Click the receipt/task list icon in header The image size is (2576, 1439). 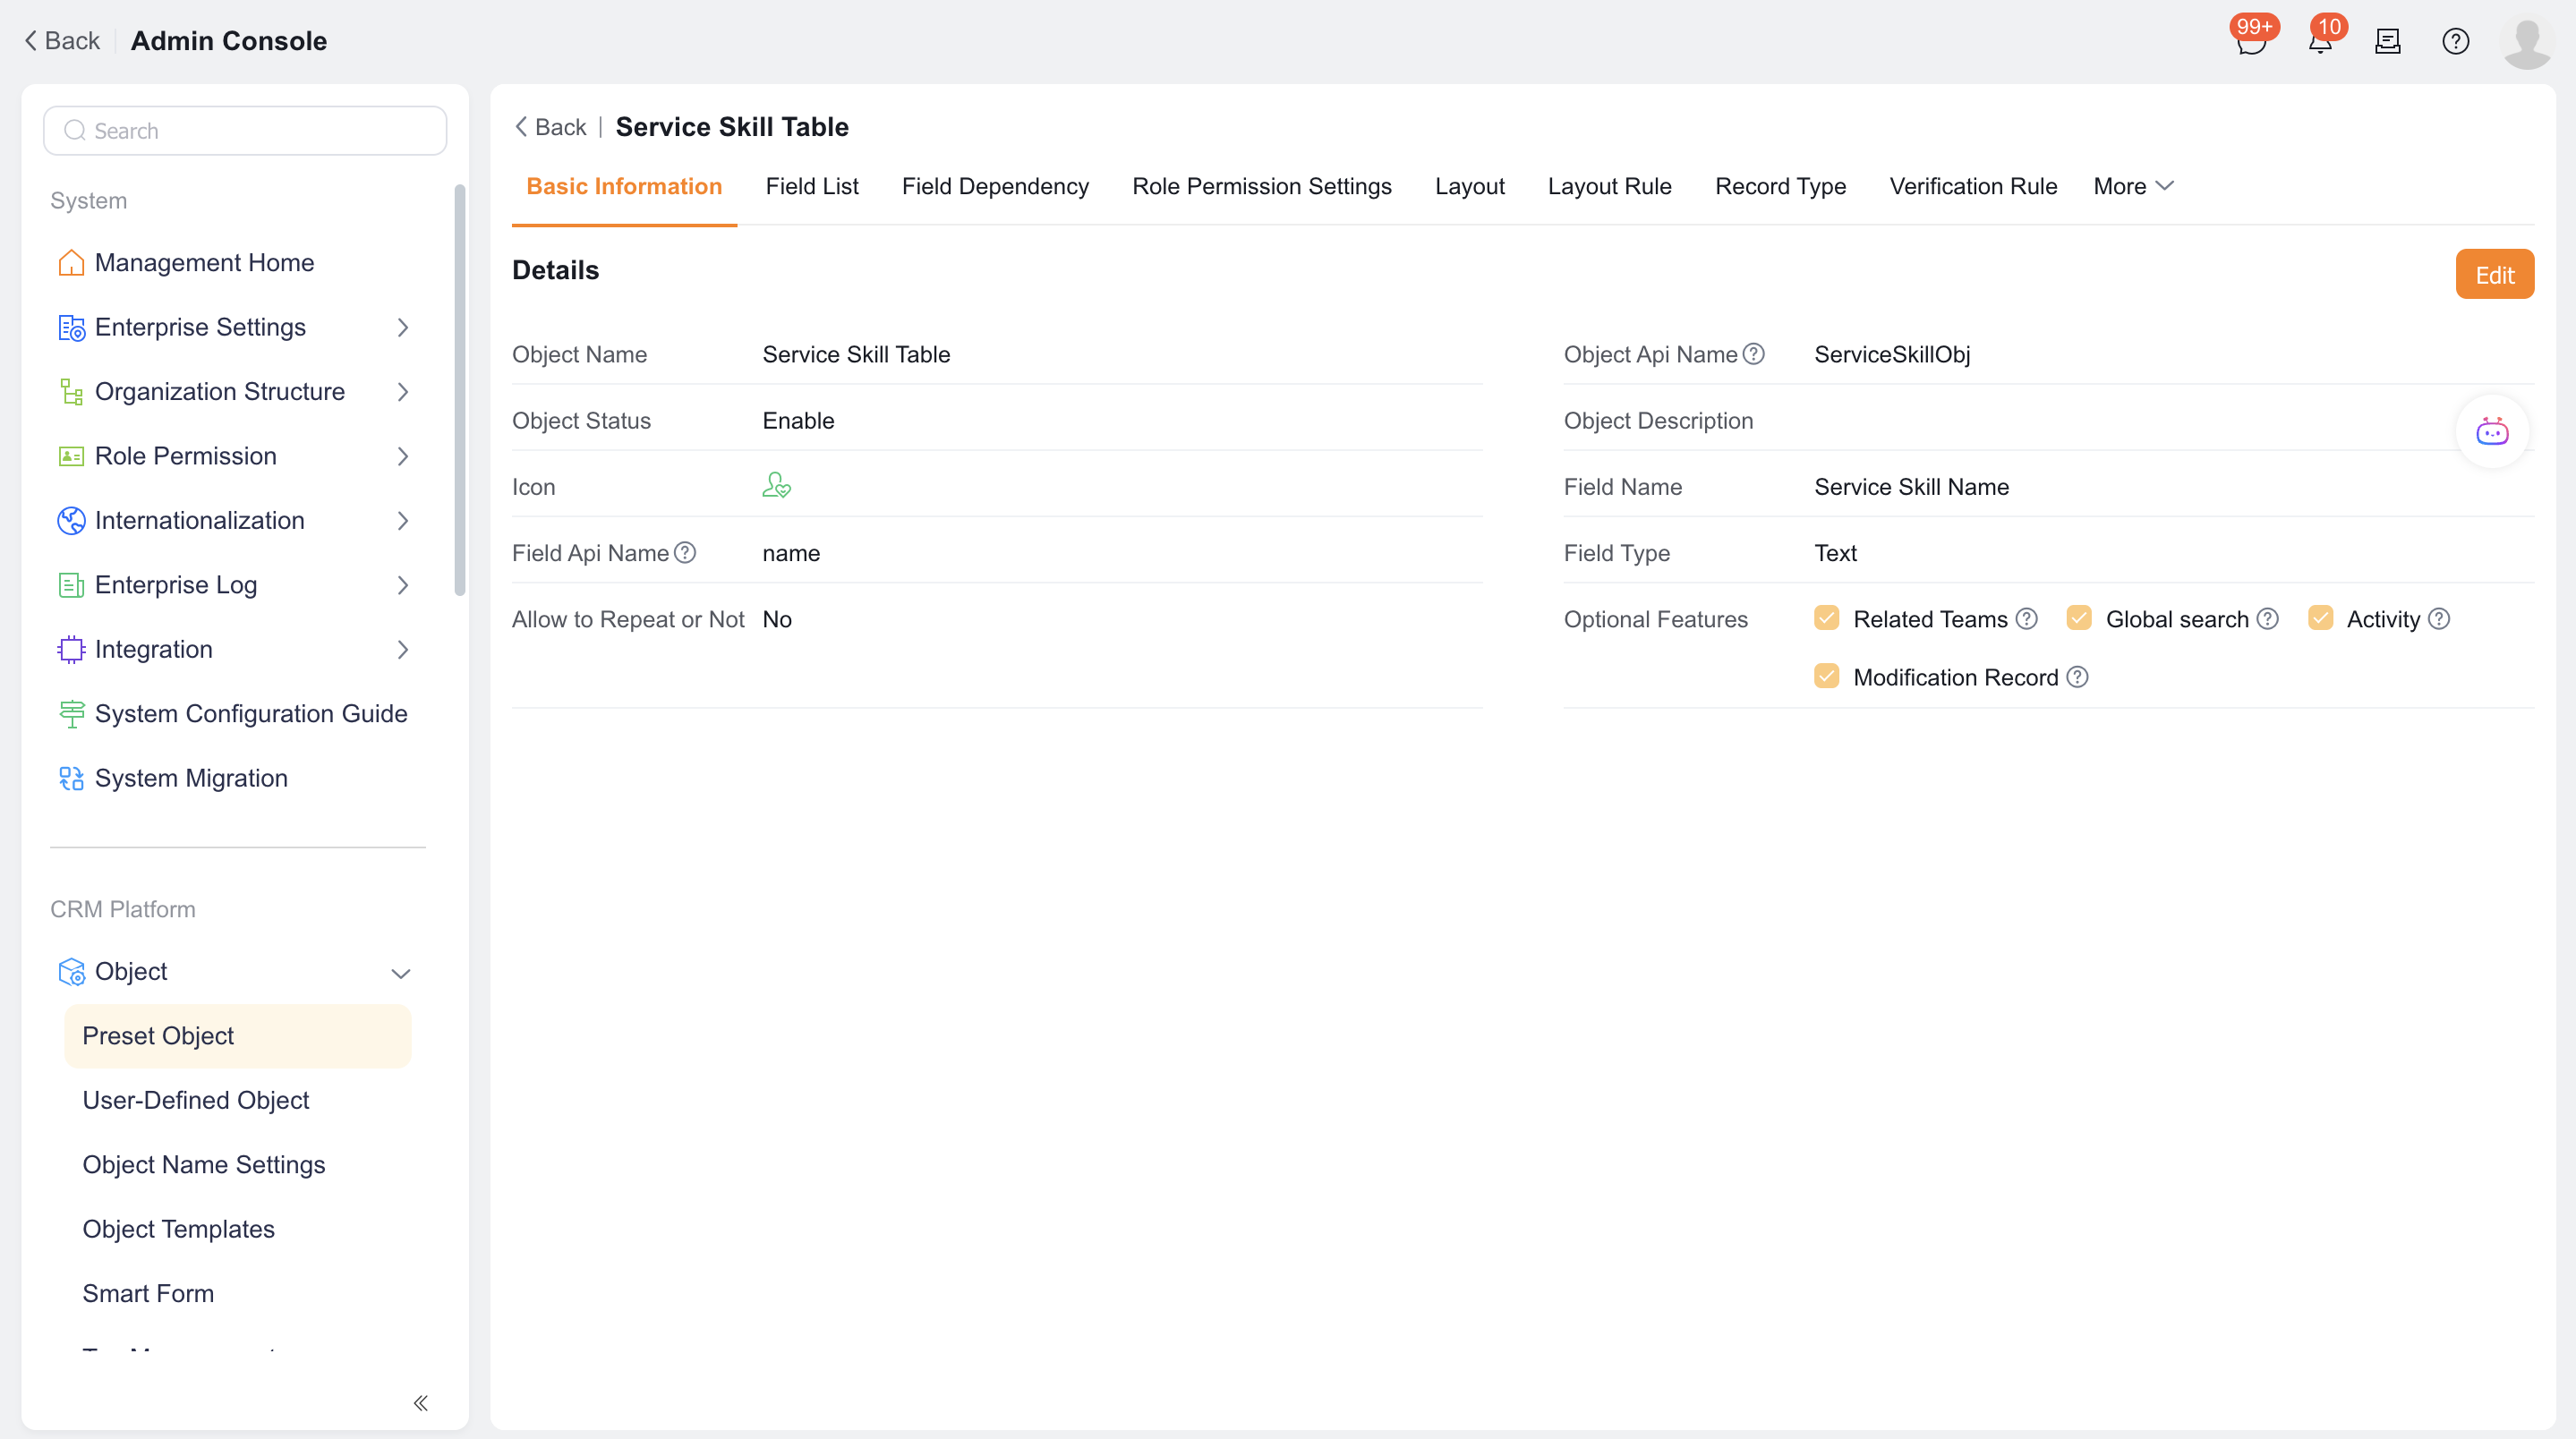tap(2388, 42)
